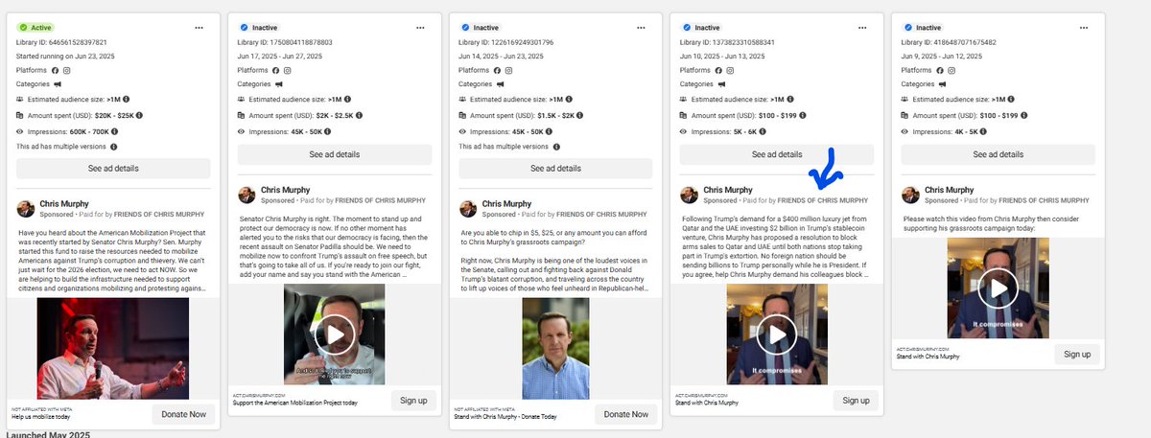Click Instagram platform icon on Jun 14 ad
This screenshot has width=1151, height=438.
508,70
